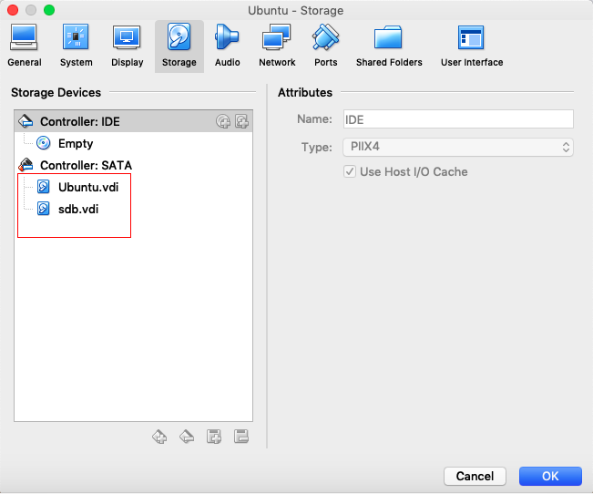Cancel the storage settings dialog

(x=475, y=476)
